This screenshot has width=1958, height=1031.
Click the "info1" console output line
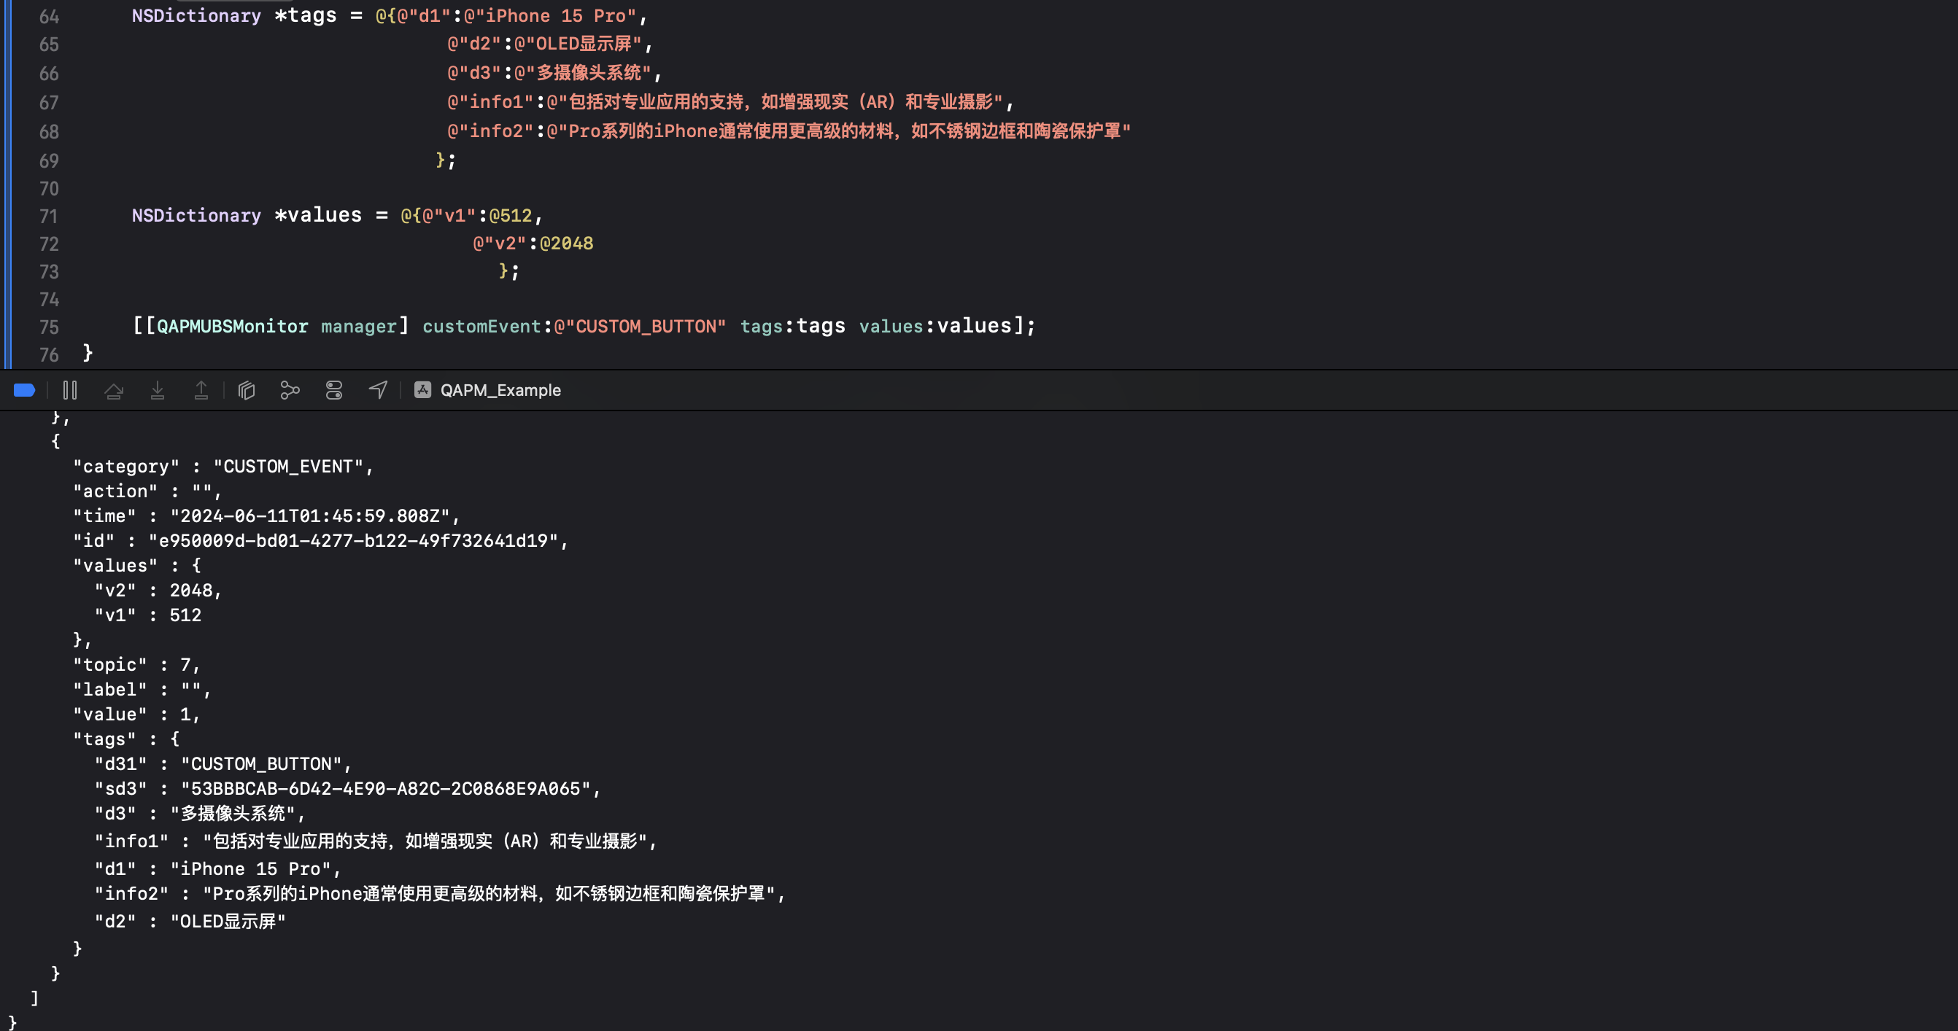376,842
